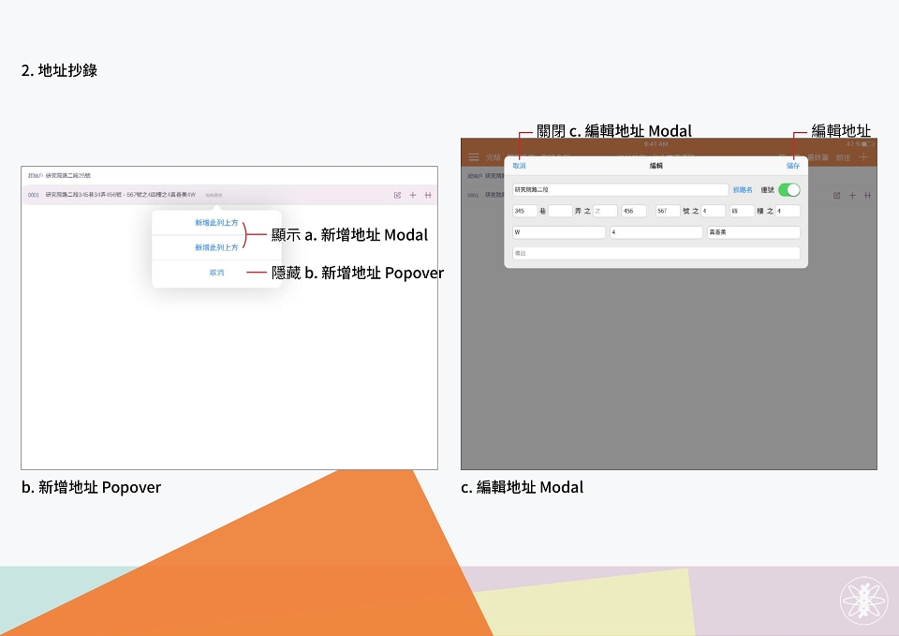Click the H-shaped icon in row 0001
Image resolution: width=899 pixels, height=636 pixels.
coord(428,195)
